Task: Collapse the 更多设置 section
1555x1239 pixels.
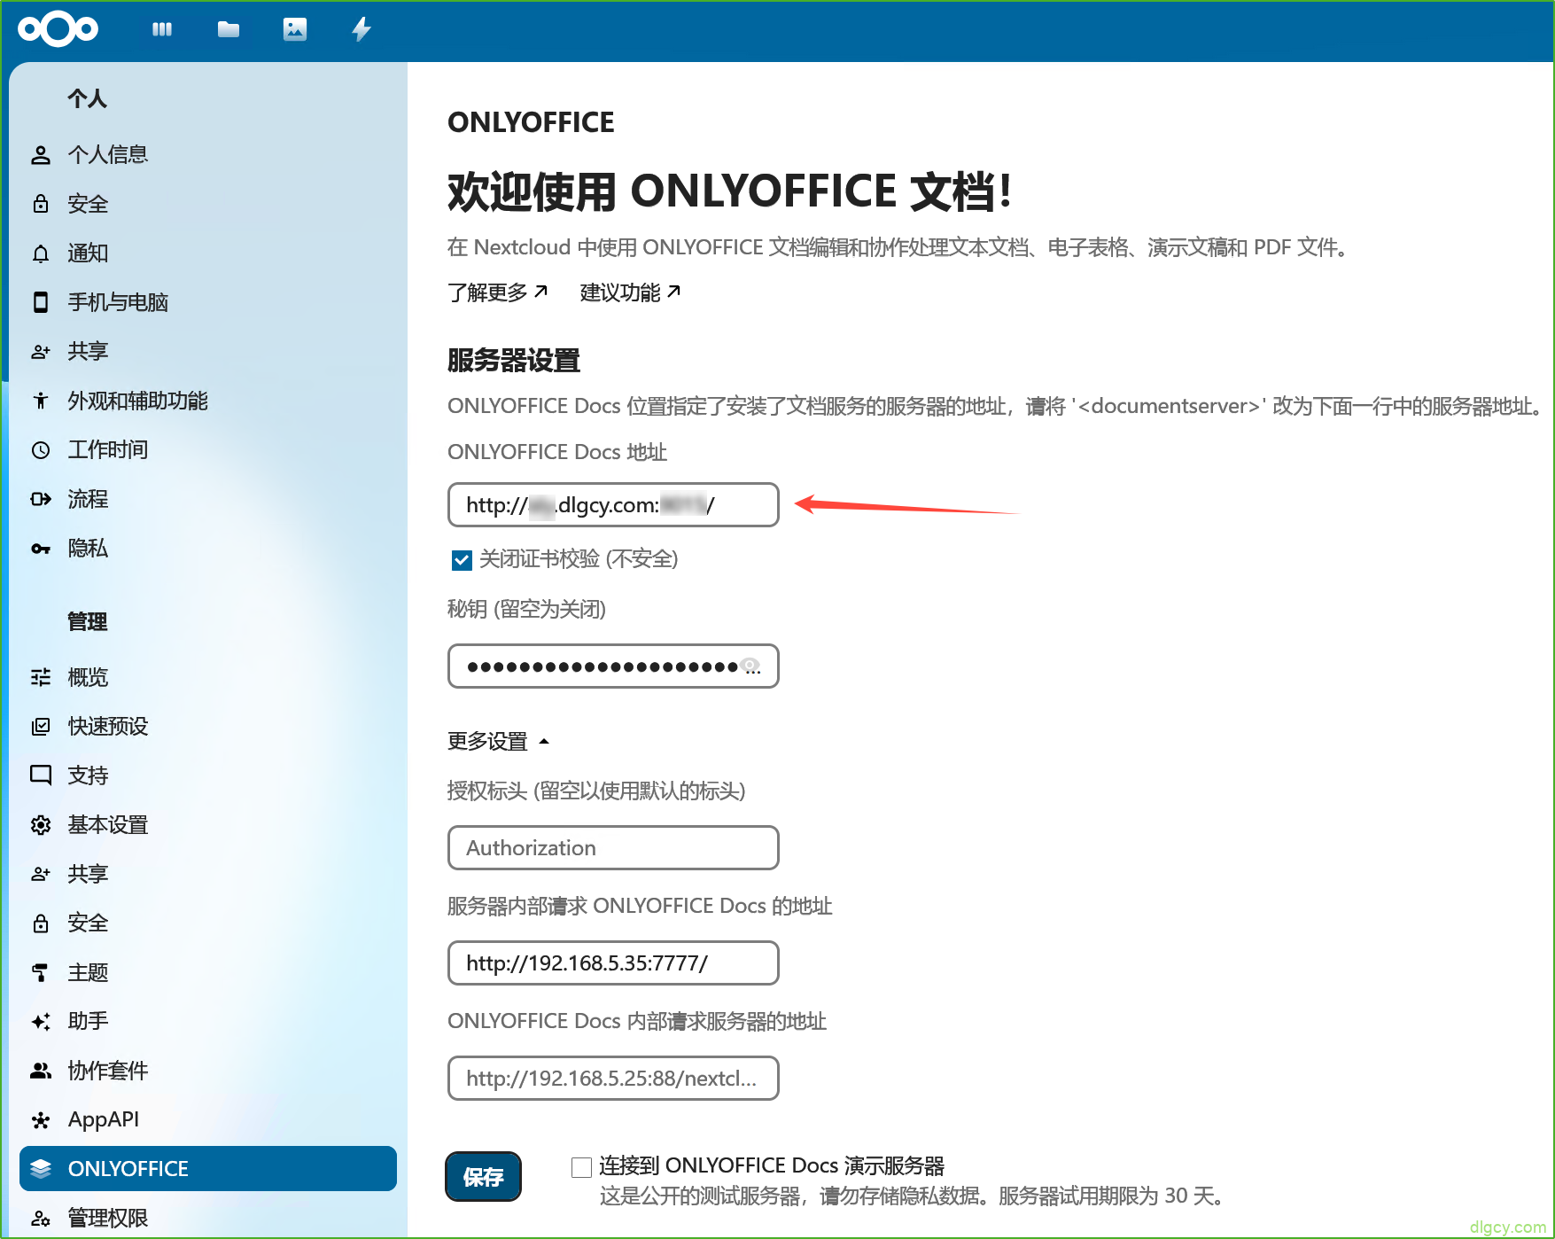Action: click(x=498, y=741)
